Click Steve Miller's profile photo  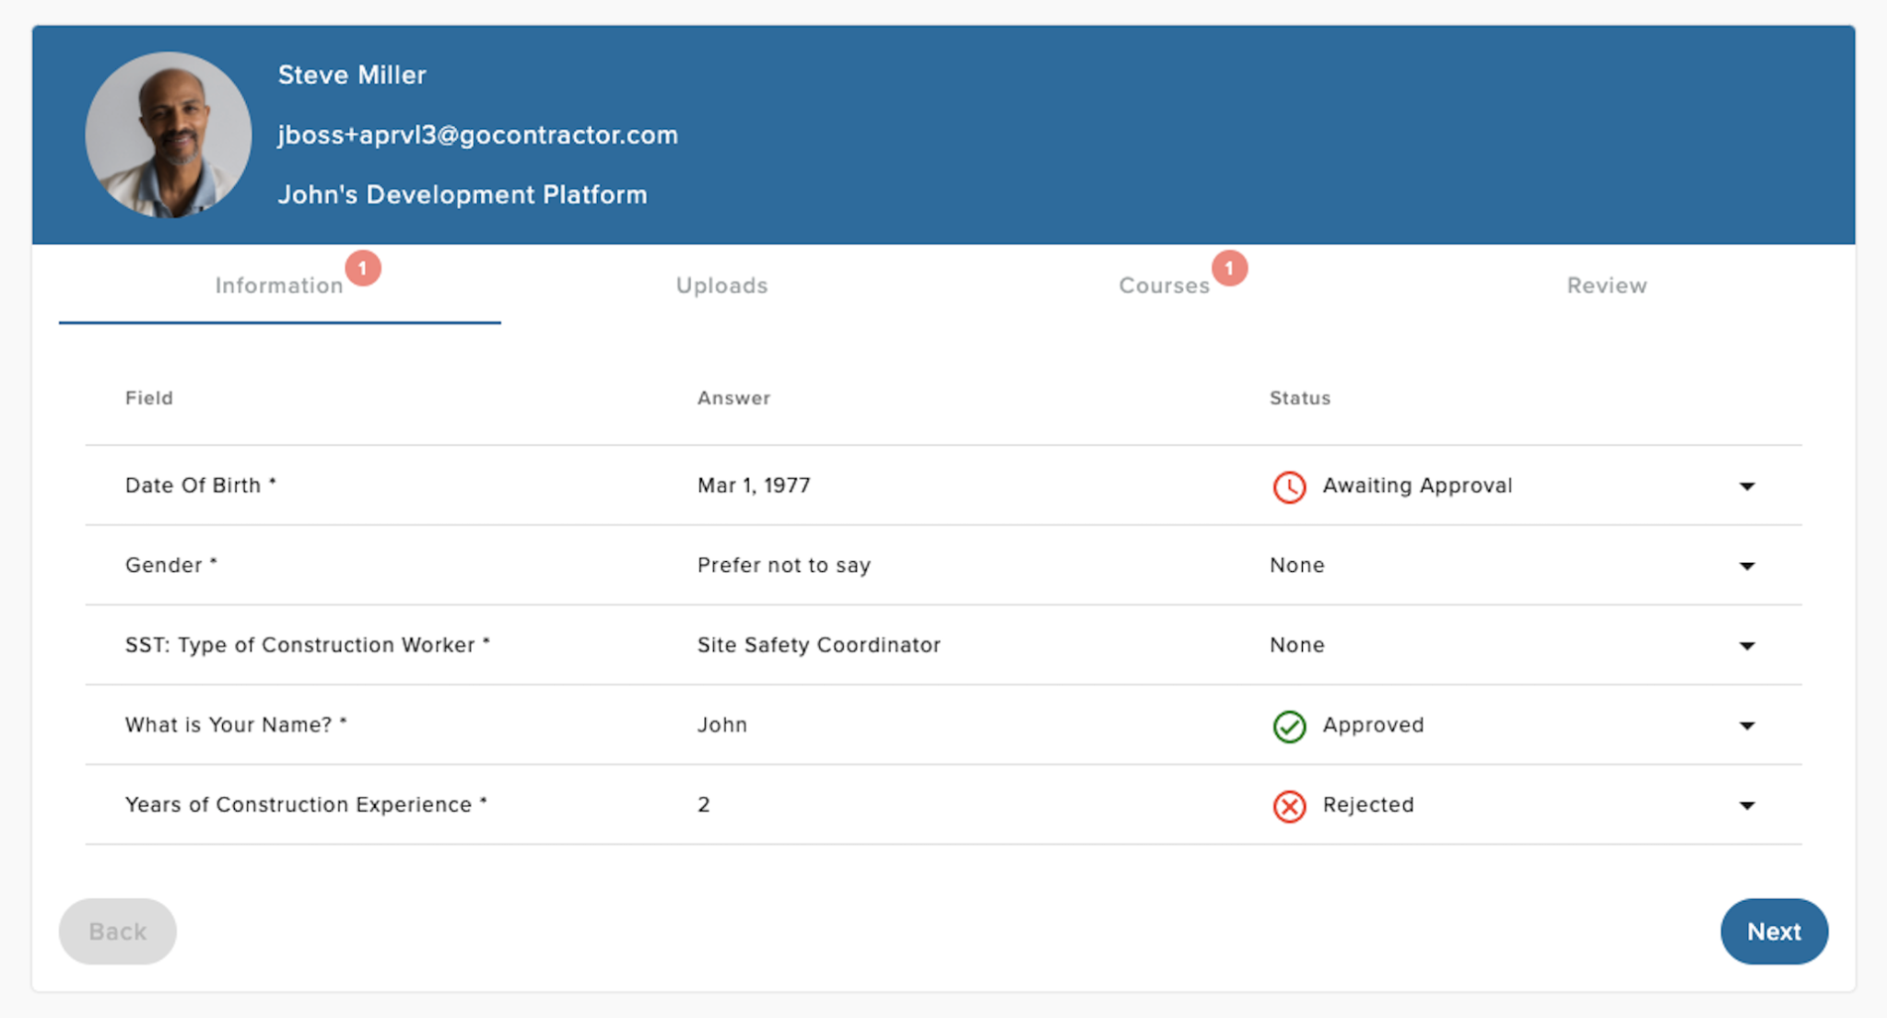pyautogui.click(x=169, y=135)
